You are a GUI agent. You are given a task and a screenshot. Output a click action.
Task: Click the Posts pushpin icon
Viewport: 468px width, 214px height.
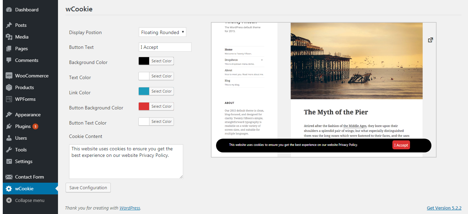[x=9, y=25]
